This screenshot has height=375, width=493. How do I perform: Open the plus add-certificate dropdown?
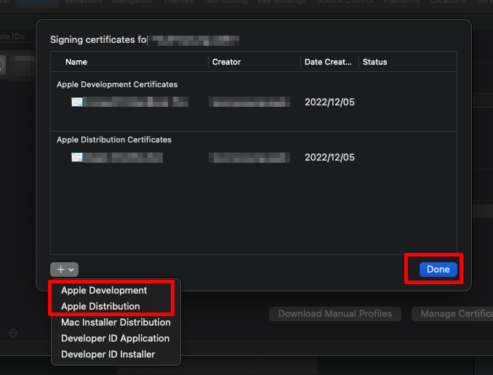[x=65, y=270]
